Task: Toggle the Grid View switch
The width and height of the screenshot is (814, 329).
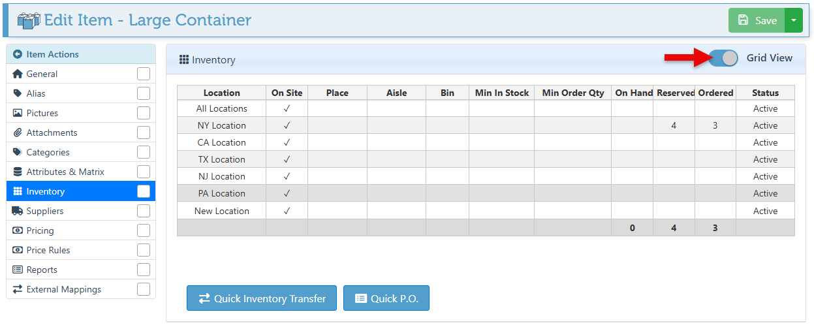Action: 723,58
